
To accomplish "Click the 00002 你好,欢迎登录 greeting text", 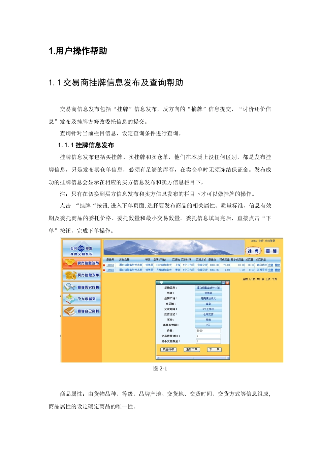I will 263,241.
